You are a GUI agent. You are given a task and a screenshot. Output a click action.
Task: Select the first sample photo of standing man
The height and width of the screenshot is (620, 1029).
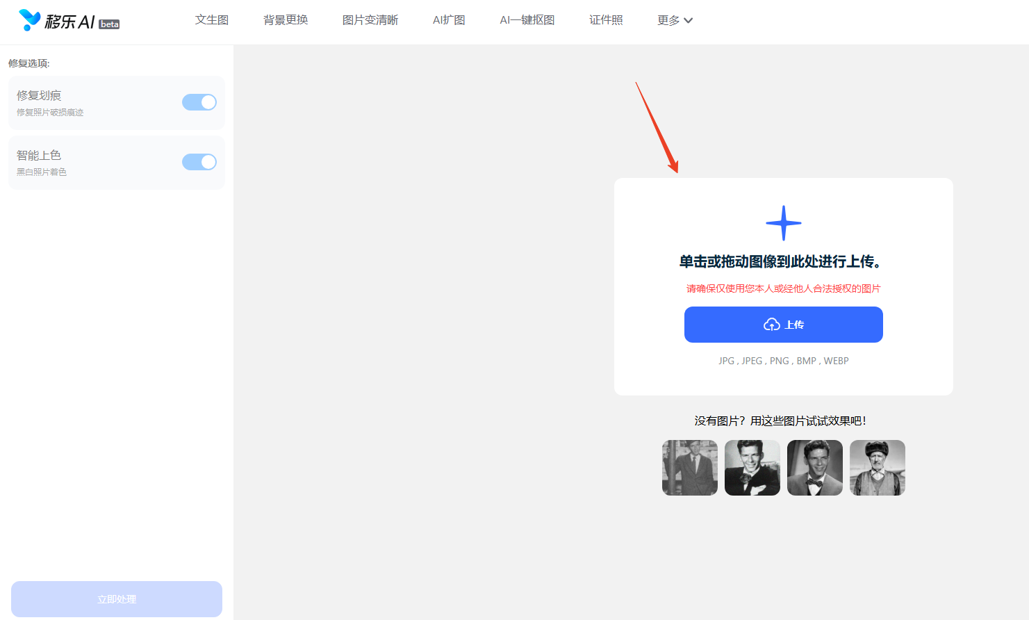(x=689, y=468)
